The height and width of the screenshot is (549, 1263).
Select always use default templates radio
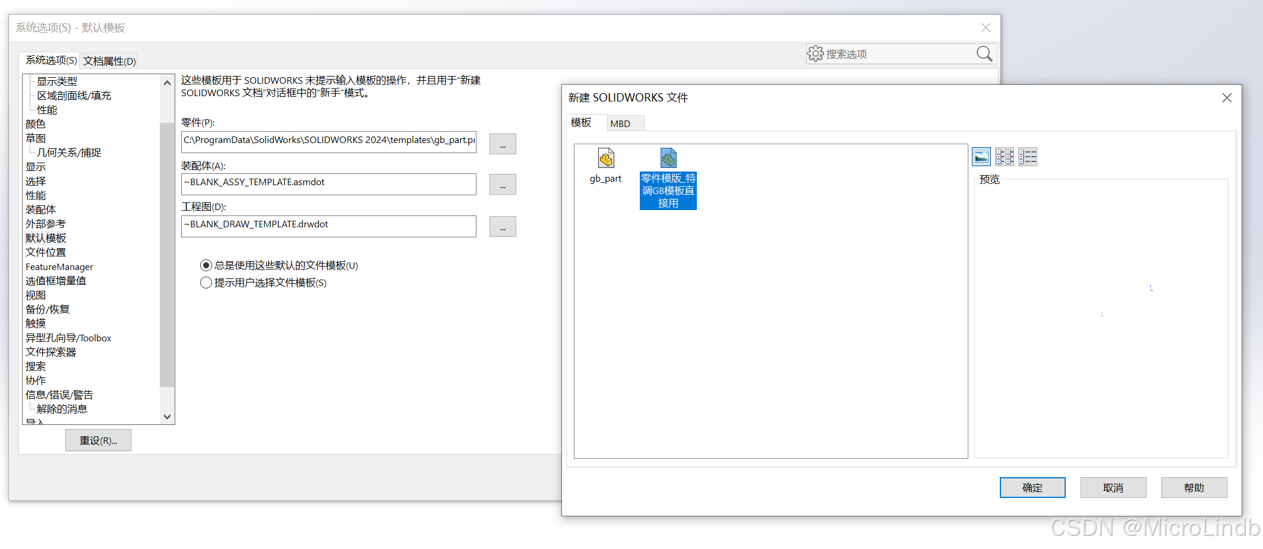(x=206, y=265)
